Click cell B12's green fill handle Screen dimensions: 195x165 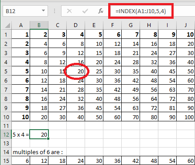(x=48, y=139)
